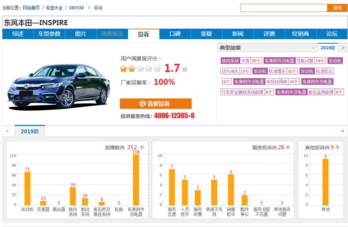The image size is (348, 227).
Task: Select the active 投诉 tab
Action: coord(144,34)
